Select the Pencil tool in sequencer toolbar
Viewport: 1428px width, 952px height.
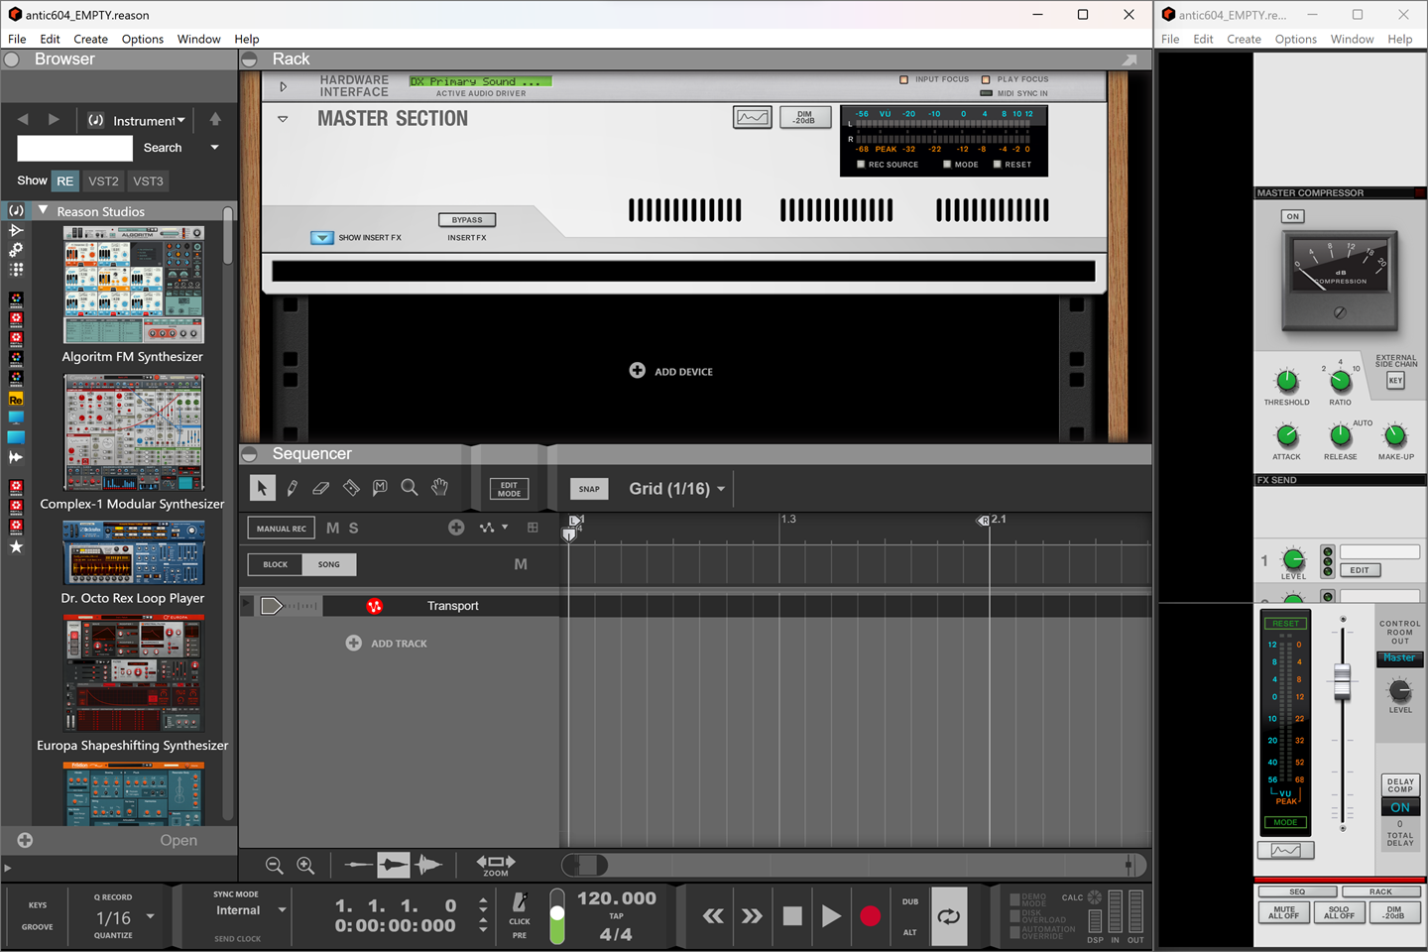[x=292, y=488]
